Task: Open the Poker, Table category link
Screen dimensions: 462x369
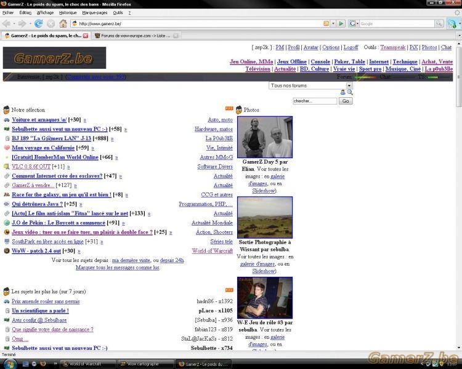Action: point(349,61)
